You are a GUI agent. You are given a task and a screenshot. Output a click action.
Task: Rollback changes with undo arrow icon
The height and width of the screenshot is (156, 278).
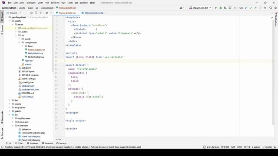pos(265,8)
